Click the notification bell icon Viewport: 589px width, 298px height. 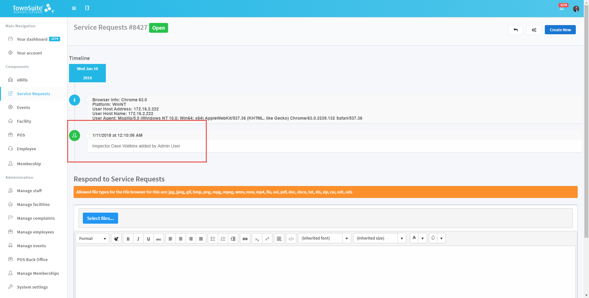(562, 8)
